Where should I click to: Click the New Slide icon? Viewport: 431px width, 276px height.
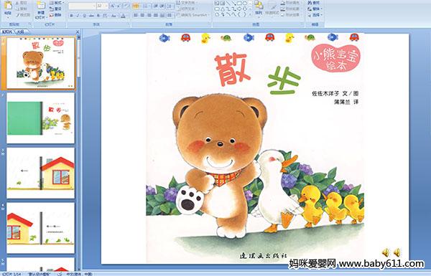point(41,9)
